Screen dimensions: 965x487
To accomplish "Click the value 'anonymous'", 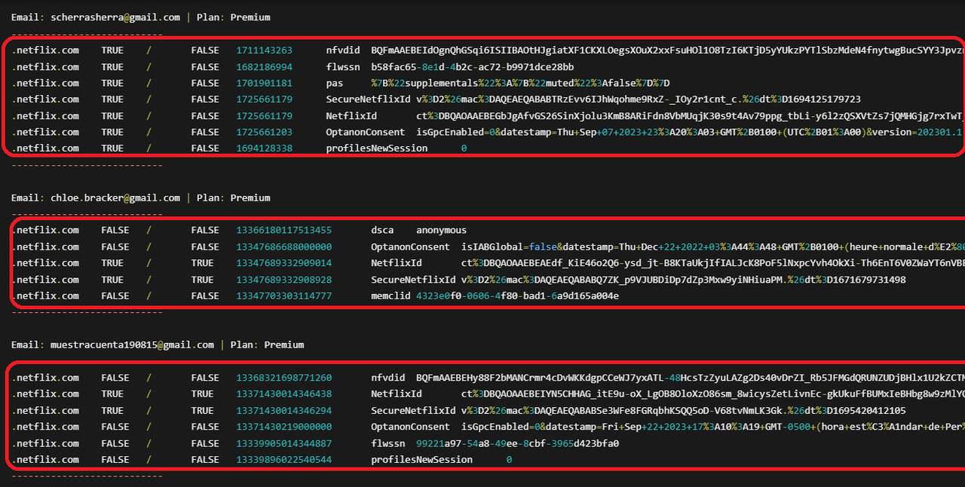I will coord(441,231).
